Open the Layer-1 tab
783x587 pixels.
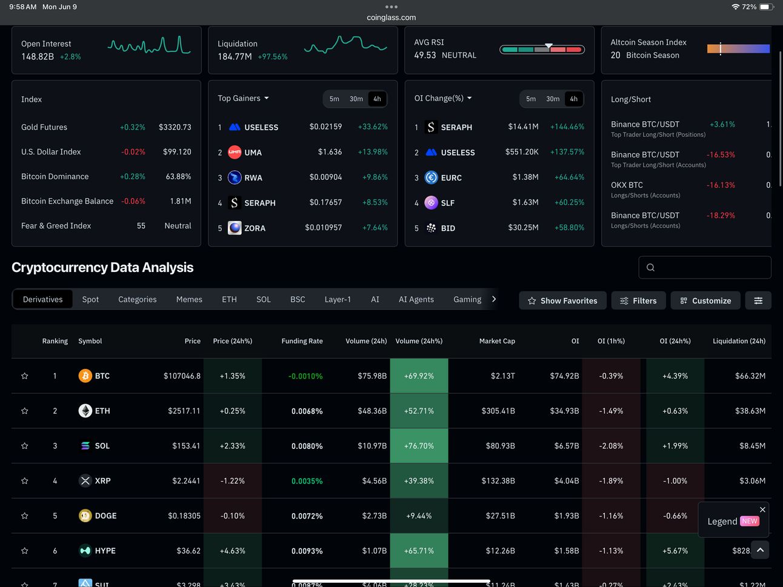click(x=338, y=299)
